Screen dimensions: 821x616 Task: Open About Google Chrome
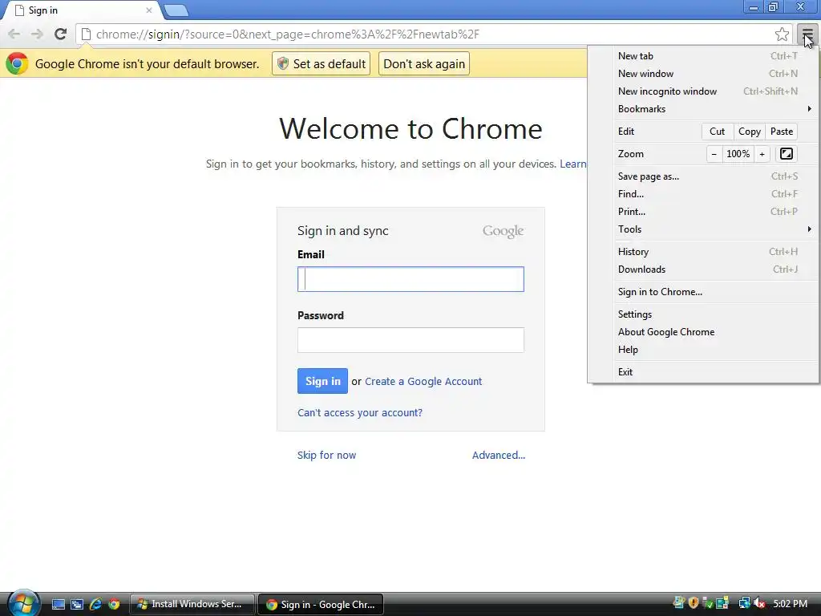coord(714,332)
